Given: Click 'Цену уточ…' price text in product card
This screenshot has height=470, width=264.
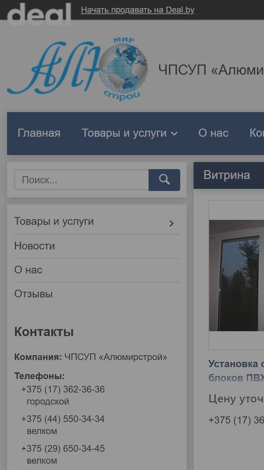Looking at the screenshot, I should 236,399.
